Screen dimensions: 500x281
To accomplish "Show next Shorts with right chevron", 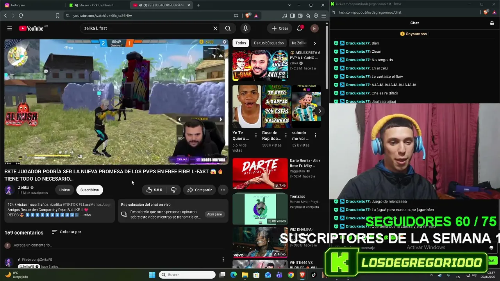I will pos(320,111).
